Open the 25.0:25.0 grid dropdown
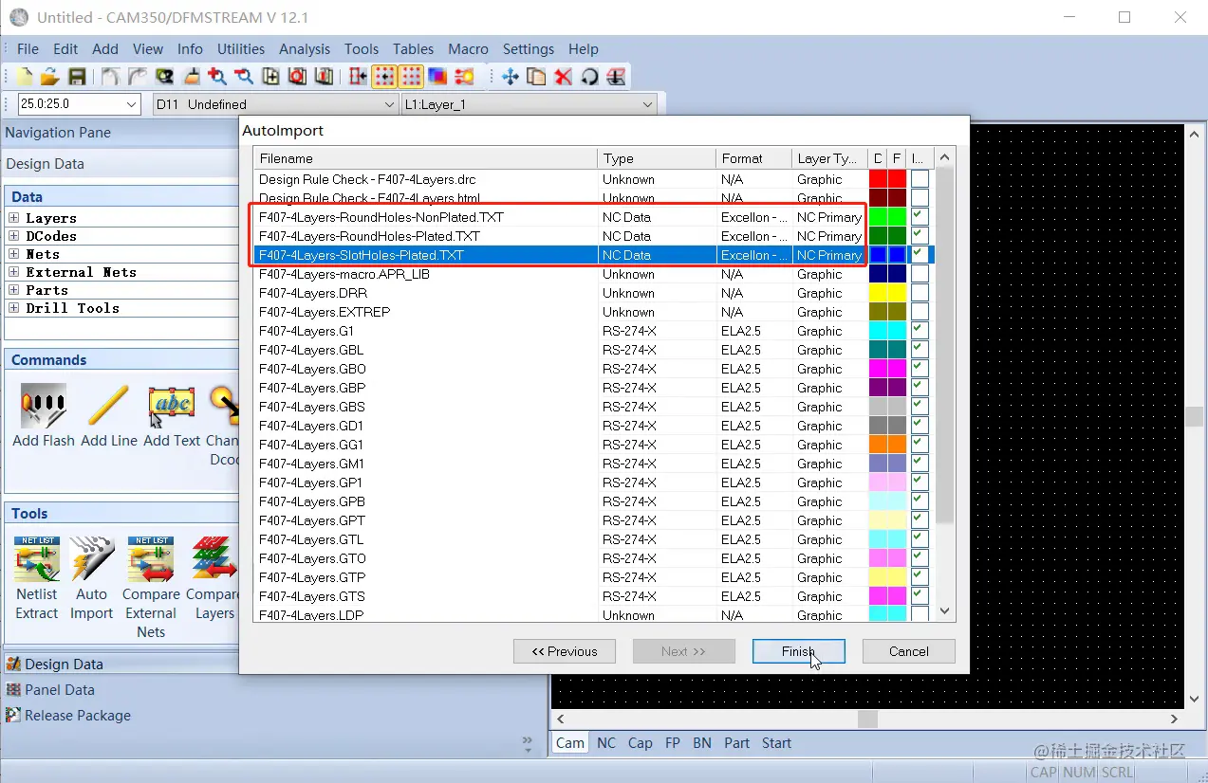1208x783 pixels. (131, 104)
